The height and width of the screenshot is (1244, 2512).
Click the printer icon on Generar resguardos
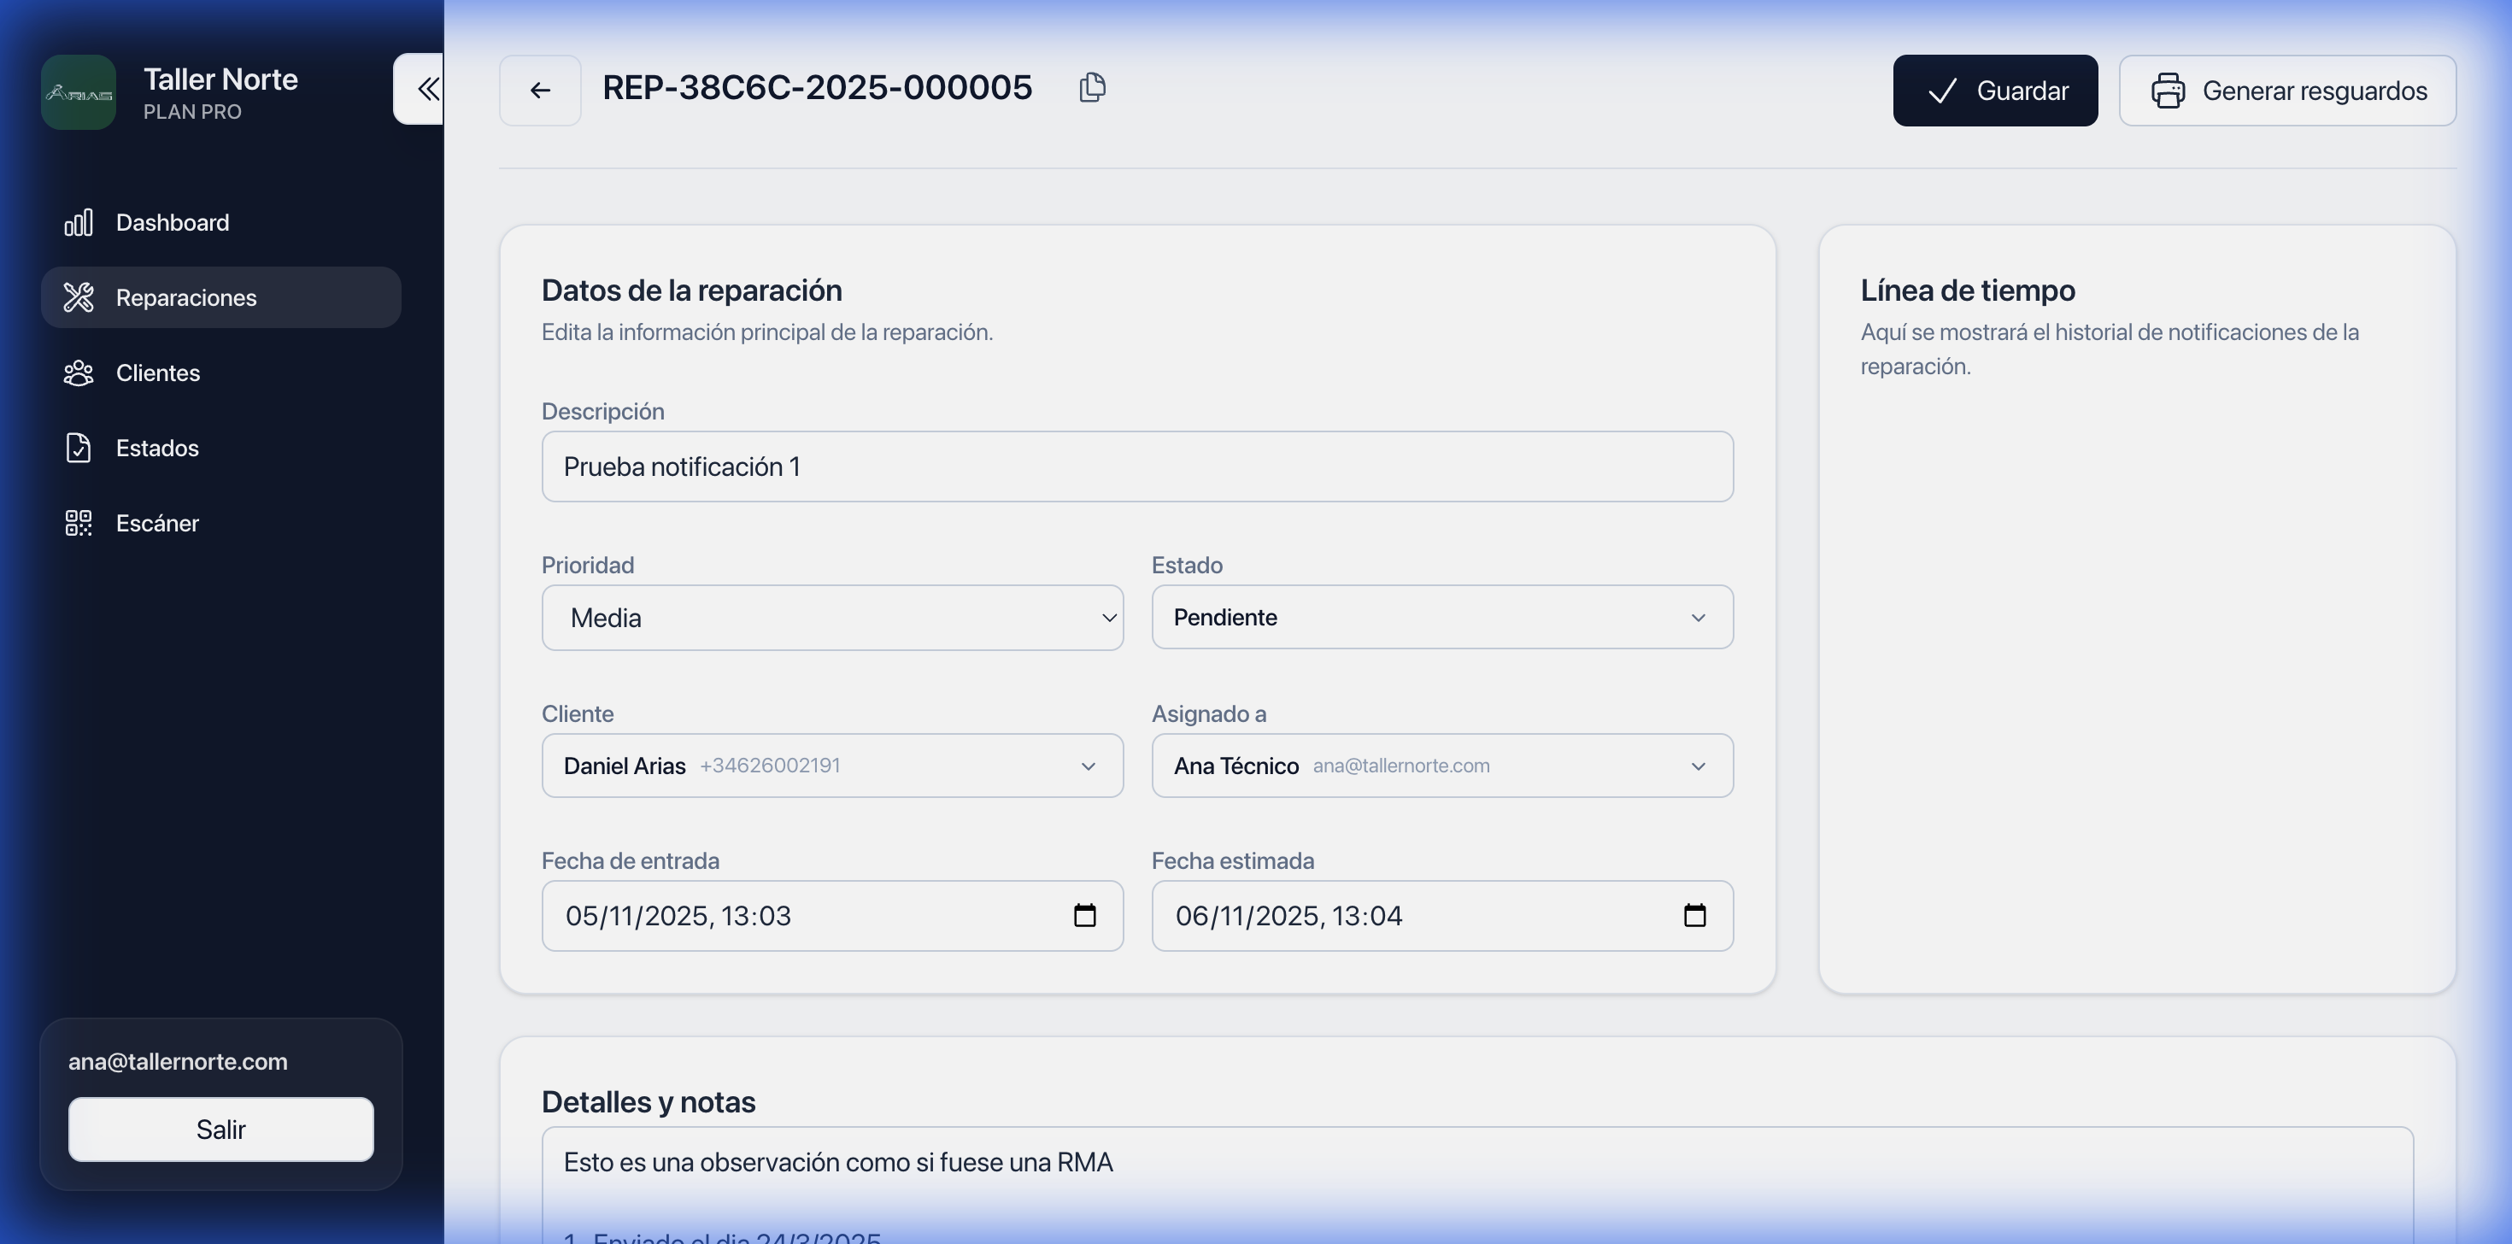(2169, 90)
